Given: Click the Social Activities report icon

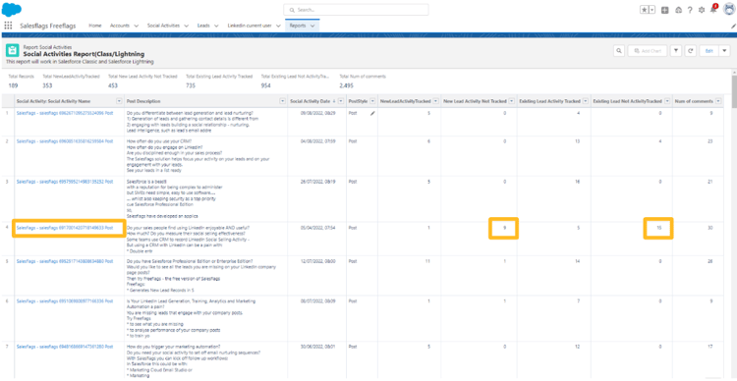Looking at the screenshot, I should coord(12,51).
